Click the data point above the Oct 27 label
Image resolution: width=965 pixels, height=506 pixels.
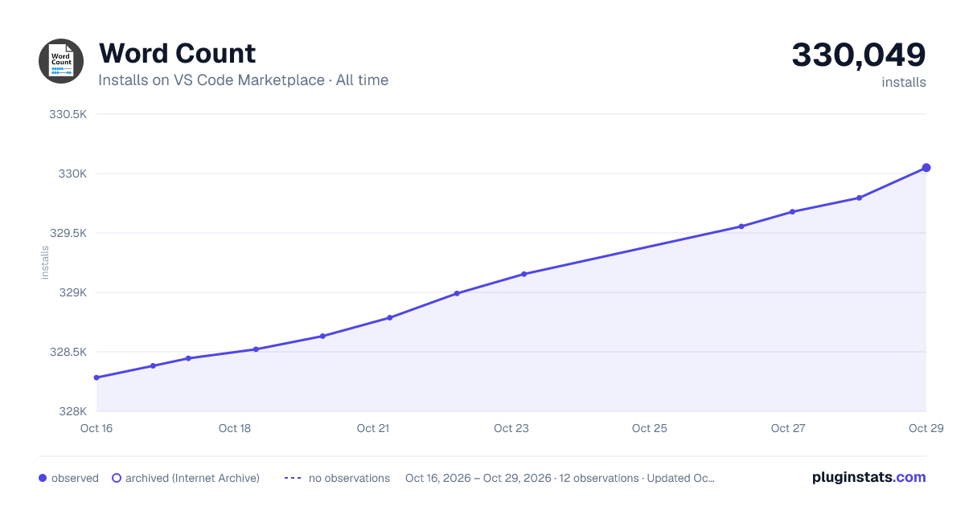point(792,212)
